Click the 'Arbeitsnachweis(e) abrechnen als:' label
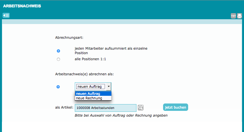This screenshot has height=132, width=244. point(84,74)
